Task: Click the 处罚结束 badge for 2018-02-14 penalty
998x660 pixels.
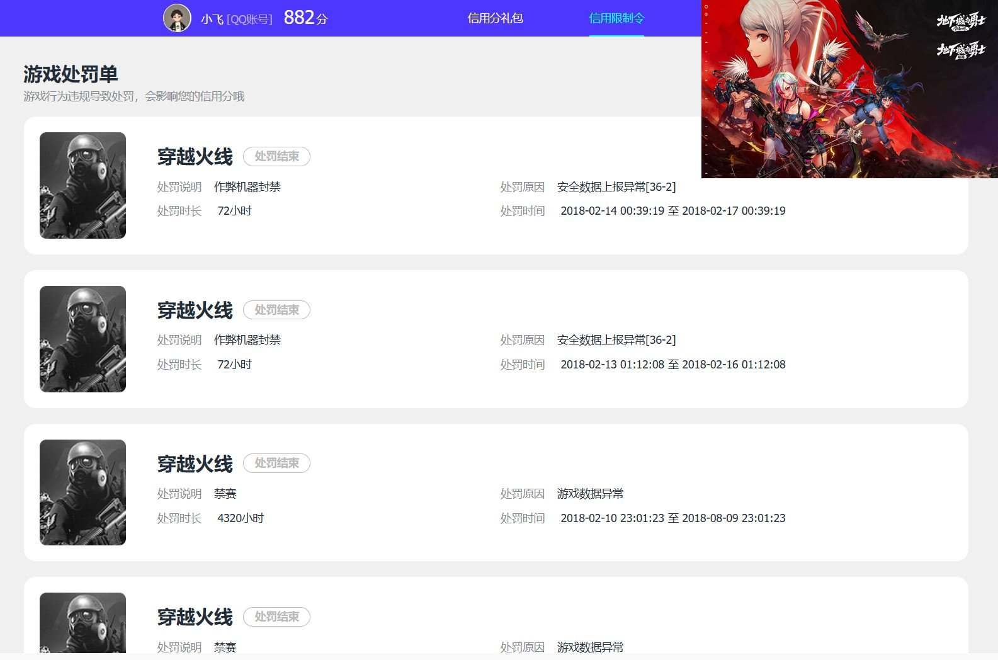Action: (x=276, y=156)
